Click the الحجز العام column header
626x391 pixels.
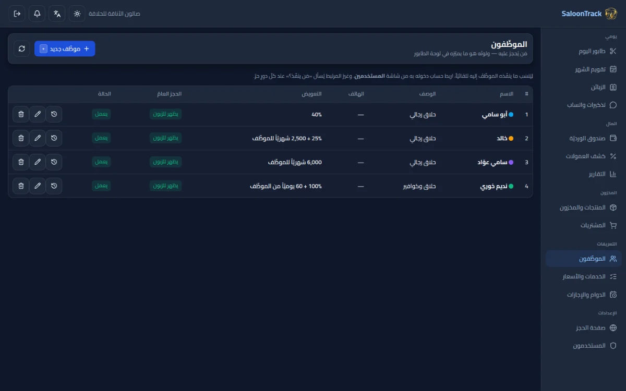click(x=169, y=94)
